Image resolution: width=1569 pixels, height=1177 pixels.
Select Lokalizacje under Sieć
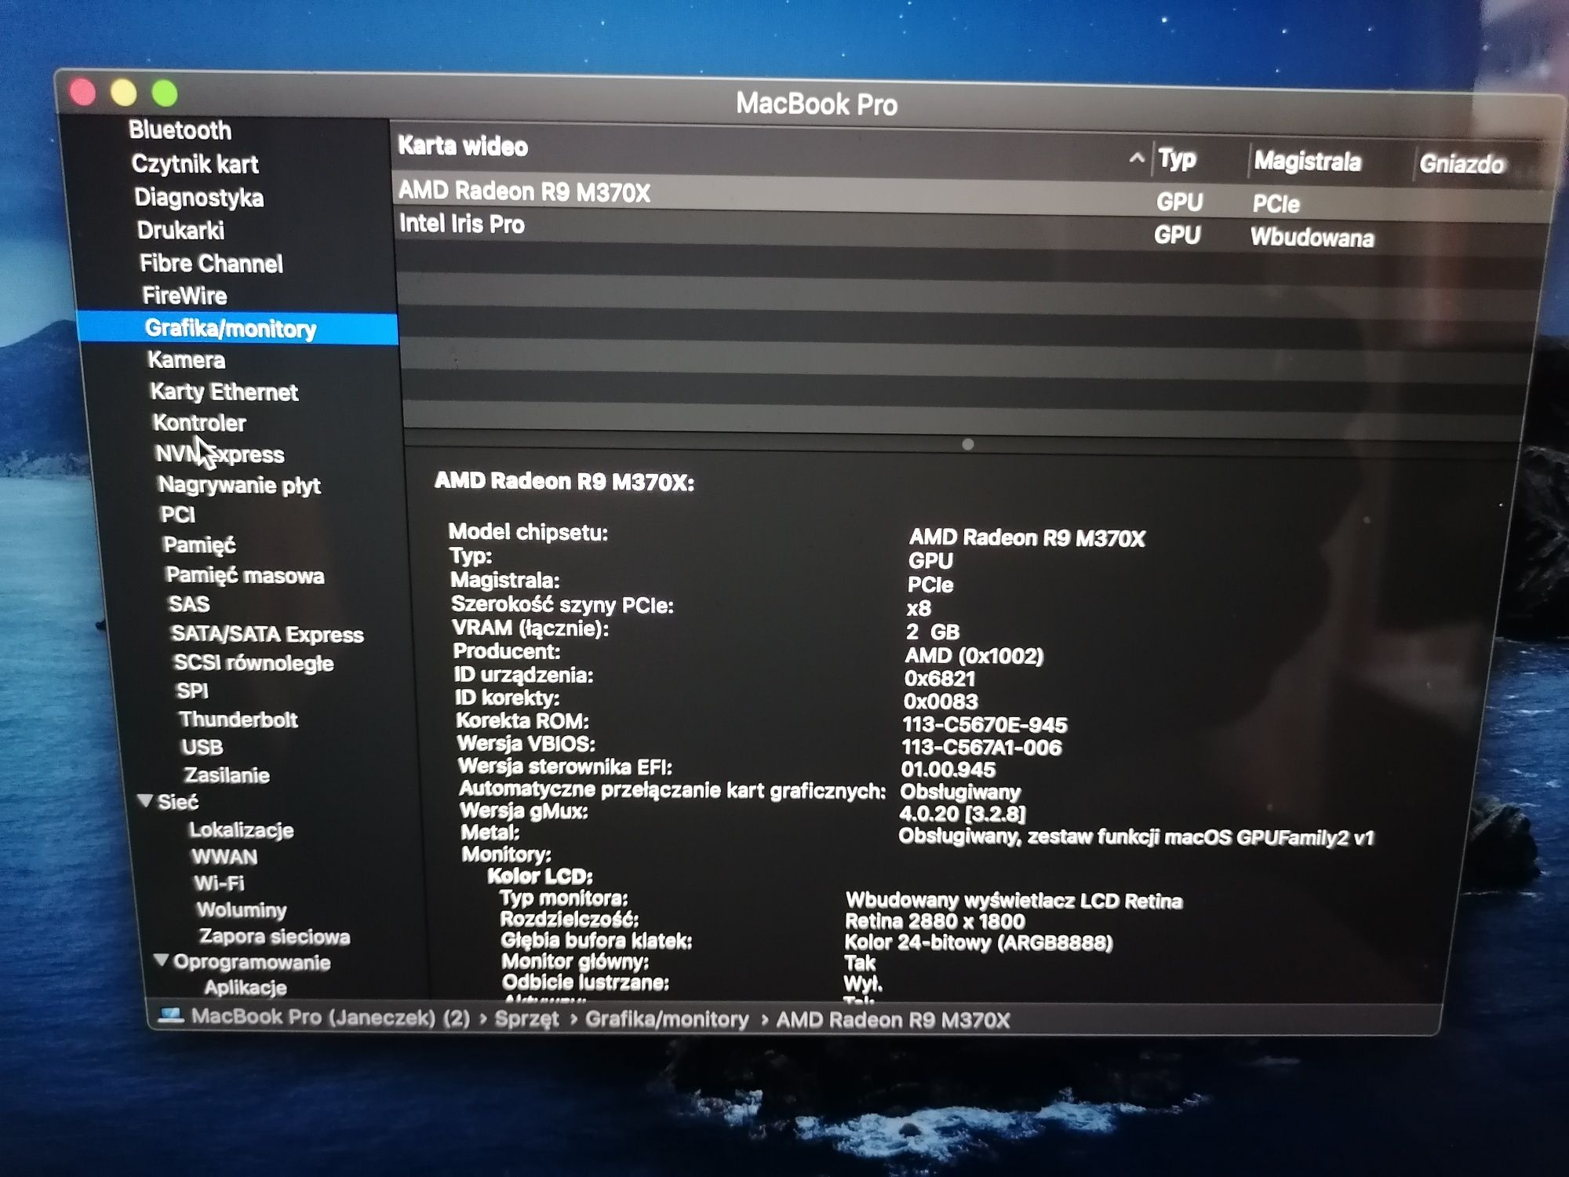click(242, 830)
